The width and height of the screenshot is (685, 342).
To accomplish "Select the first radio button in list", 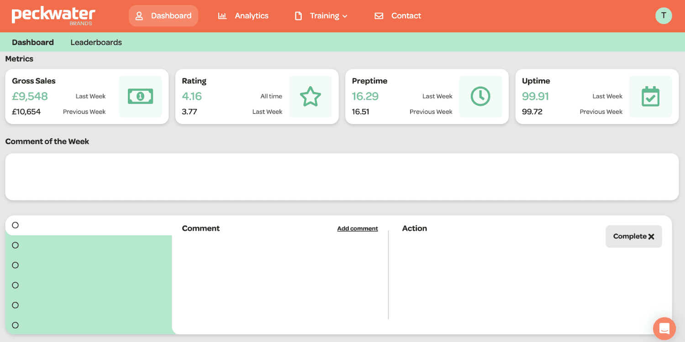I will tap(16, 225).
